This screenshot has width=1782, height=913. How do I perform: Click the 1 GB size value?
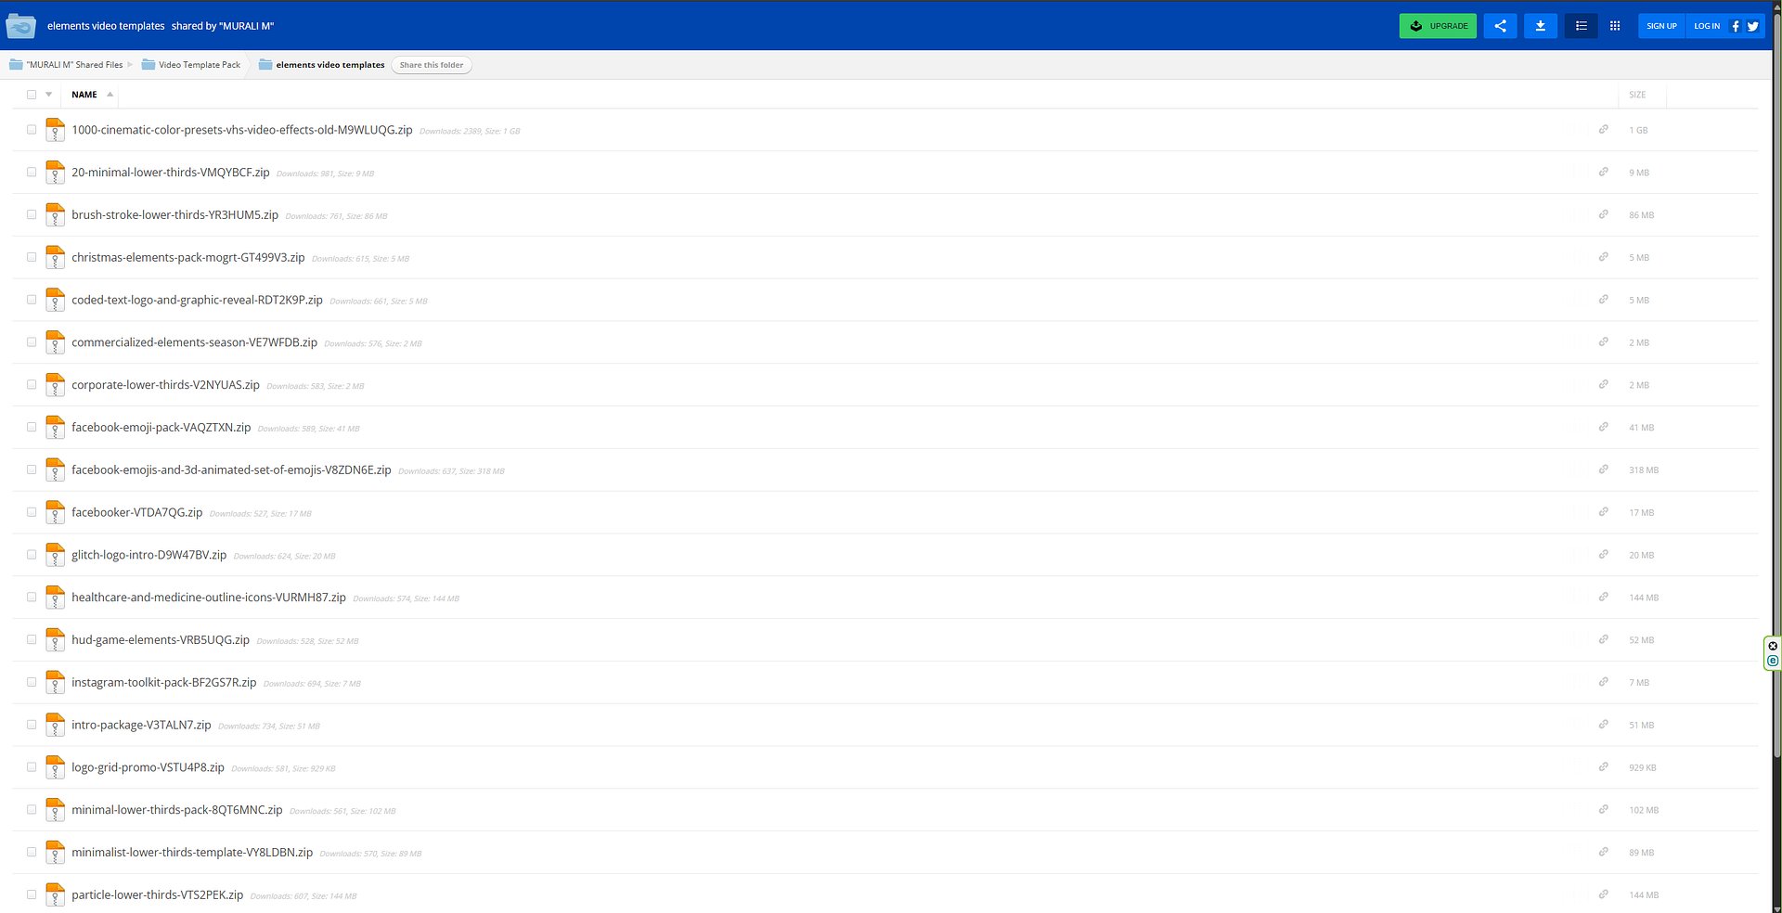pyautogui.click(x=1638, y=131)
